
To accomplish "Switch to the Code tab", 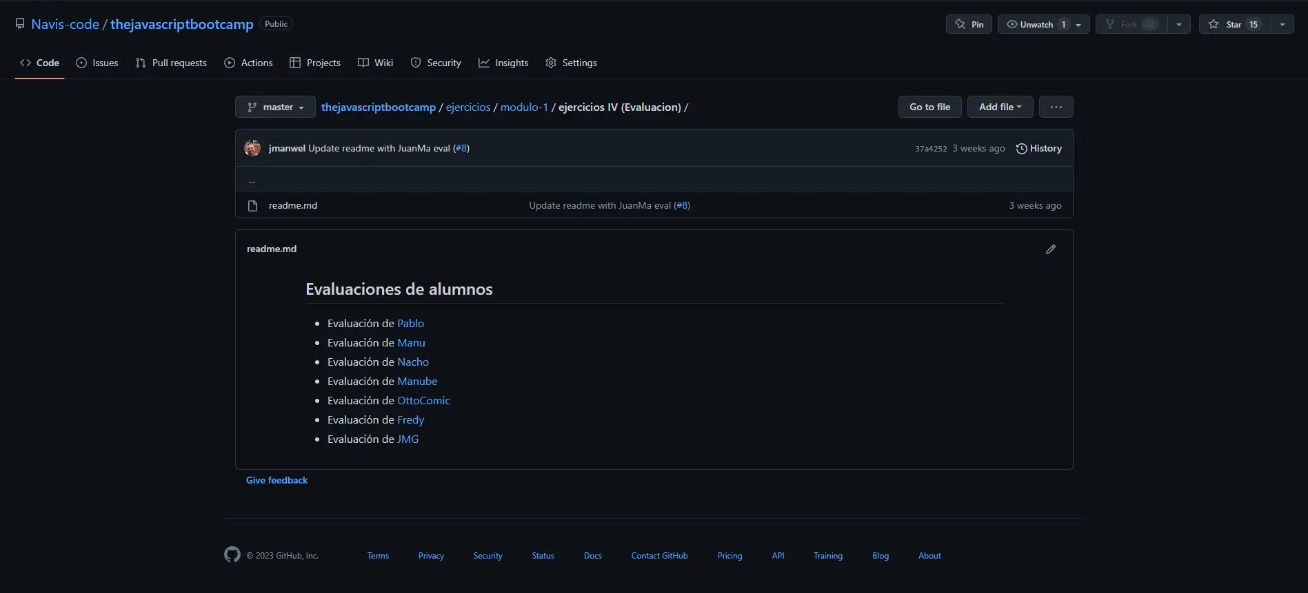I will coord(40,63).
